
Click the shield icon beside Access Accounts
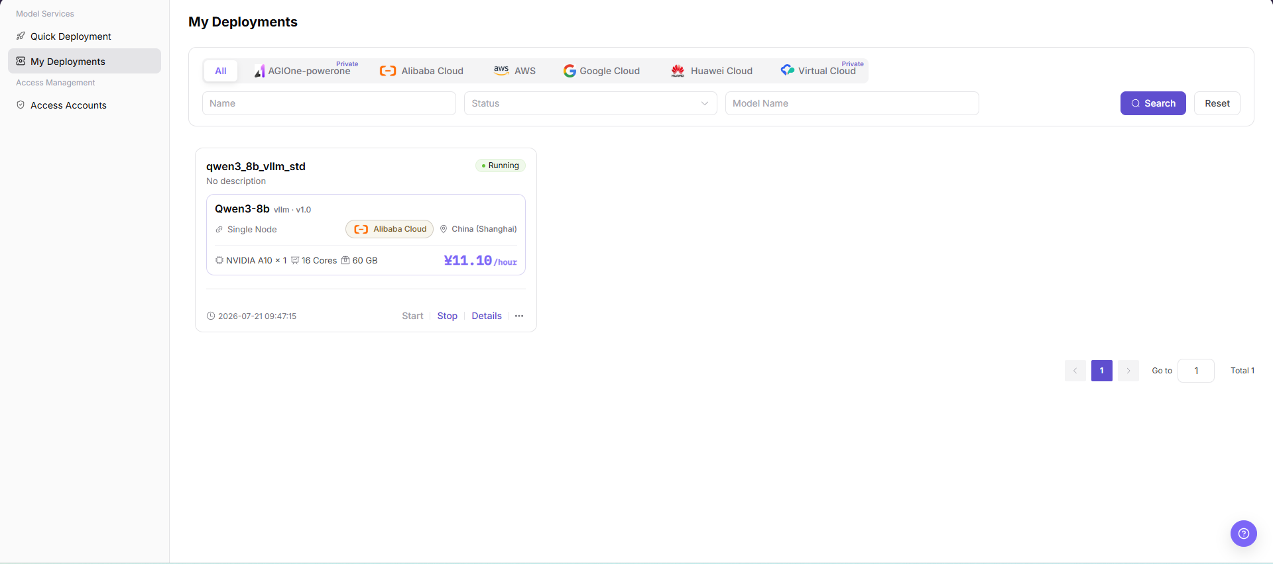coord(21,105)
